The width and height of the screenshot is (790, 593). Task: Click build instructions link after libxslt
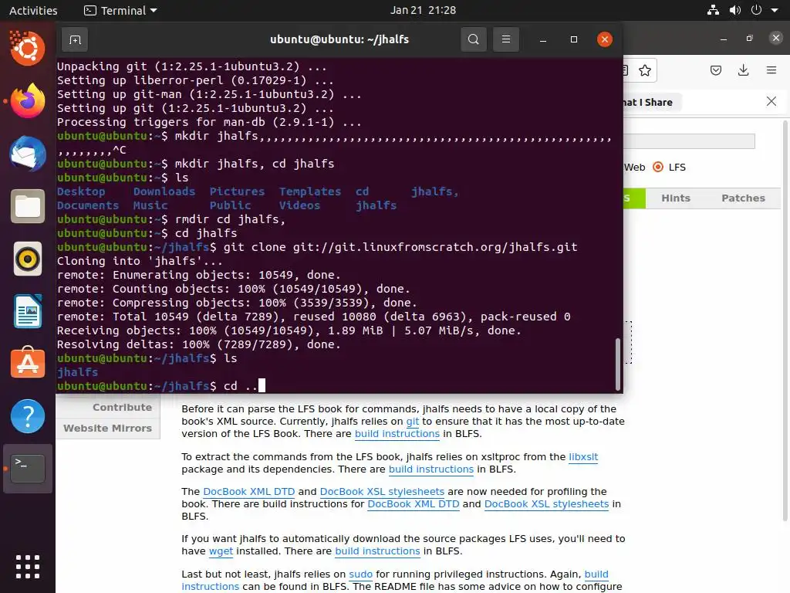pos(431,469)
